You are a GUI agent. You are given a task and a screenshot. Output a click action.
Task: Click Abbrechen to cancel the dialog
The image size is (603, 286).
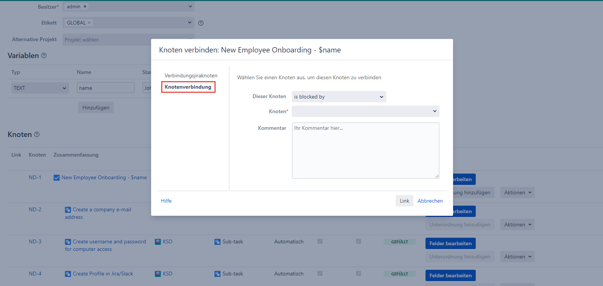[430, 201]
